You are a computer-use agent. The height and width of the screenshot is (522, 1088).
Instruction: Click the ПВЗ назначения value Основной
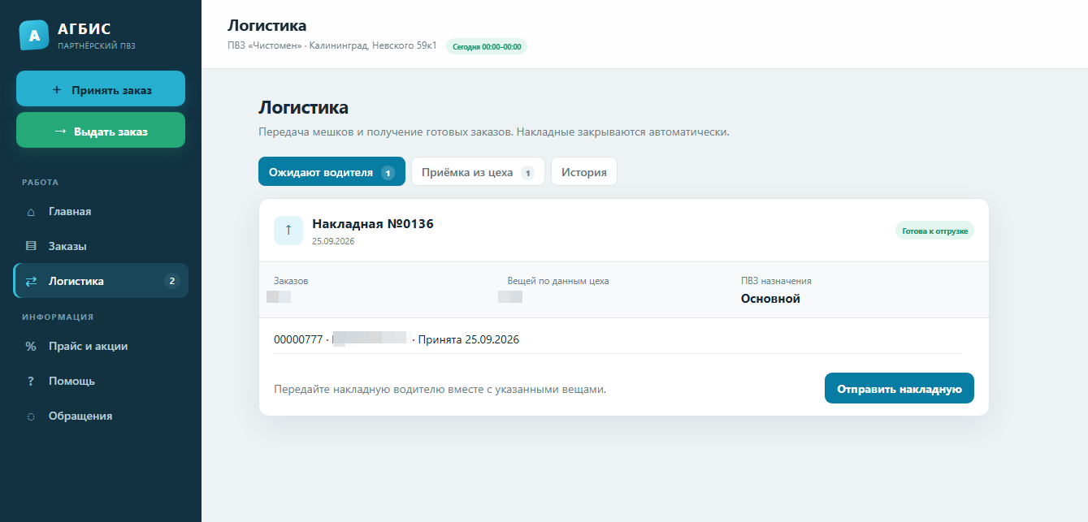click(x=770, y=299)
